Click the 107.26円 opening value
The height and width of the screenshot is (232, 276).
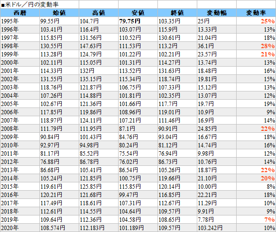tap(51, 96)
